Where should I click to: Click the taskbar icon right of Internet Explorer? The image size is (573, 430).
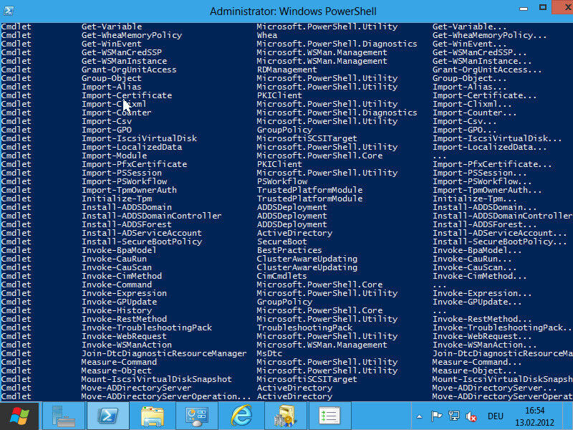[286, 416]
